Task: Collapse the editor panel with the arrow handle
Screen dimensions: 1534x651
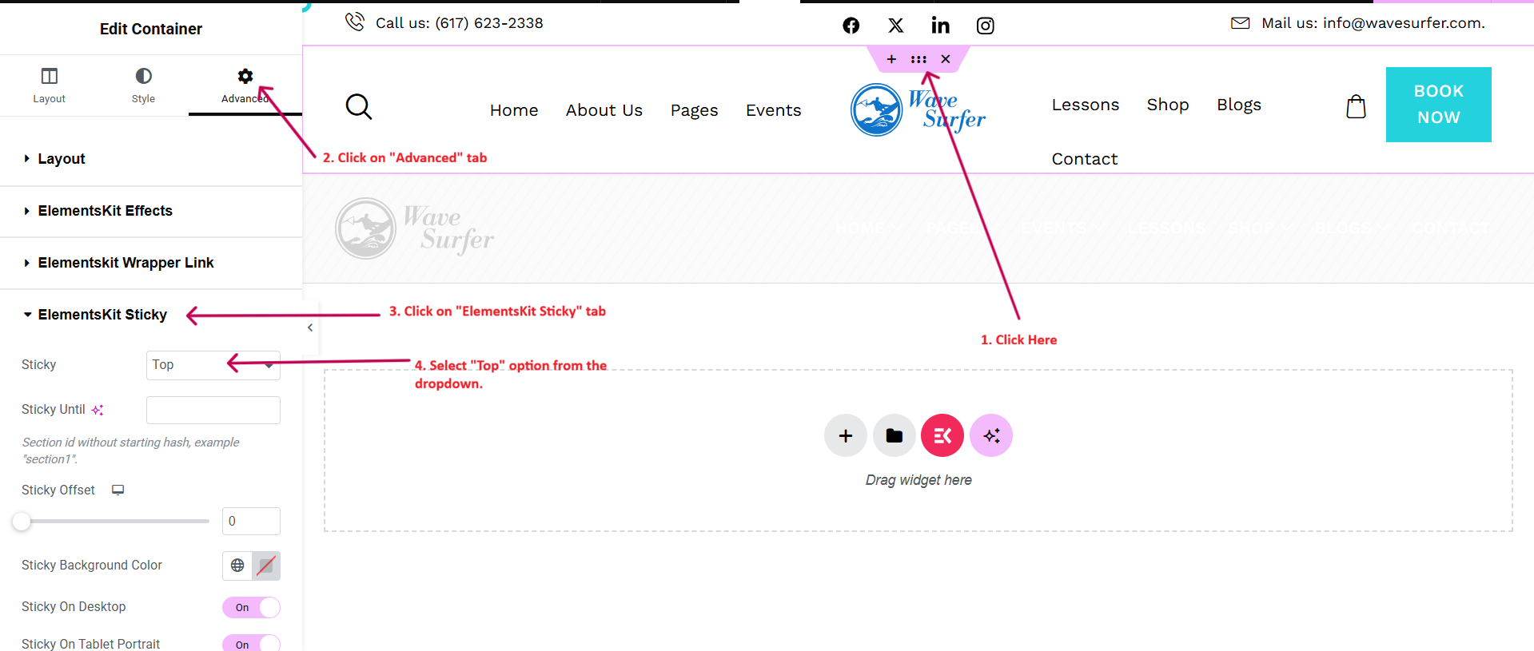Action: pyautogui.click(x=310, y=327)
